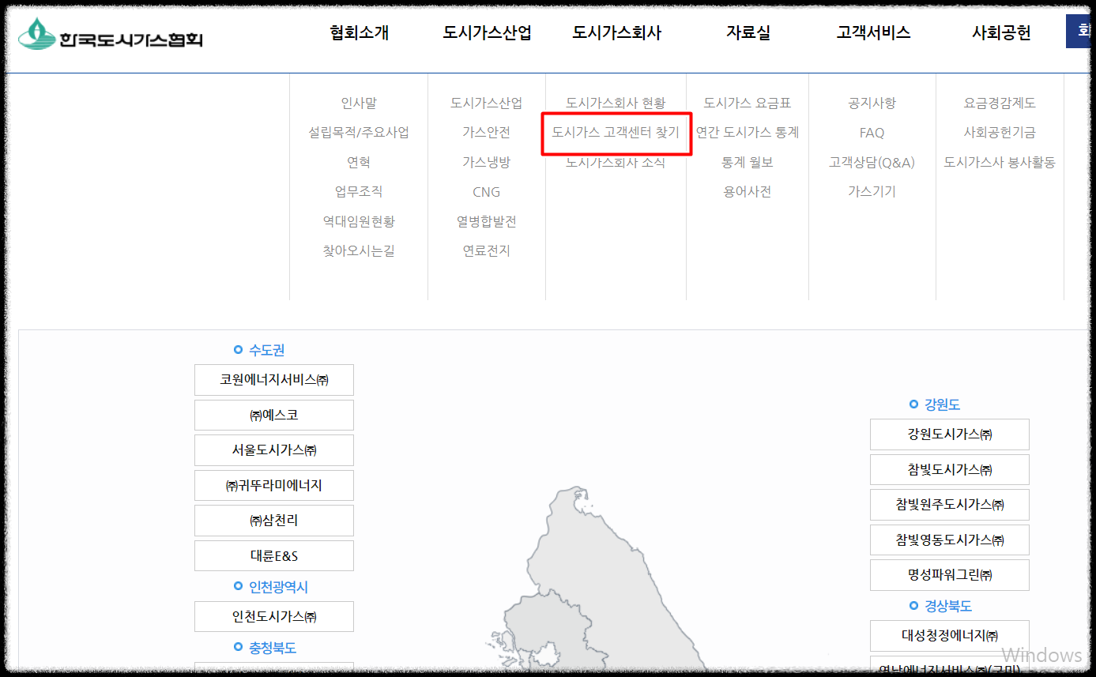Click the 인천광역시 region heading

tap(278, 587)
